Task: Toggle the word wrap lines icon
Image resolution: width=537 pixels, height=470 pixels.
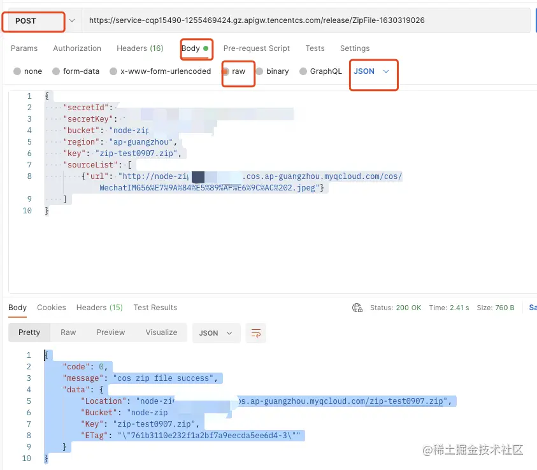Action: point(256,333)
